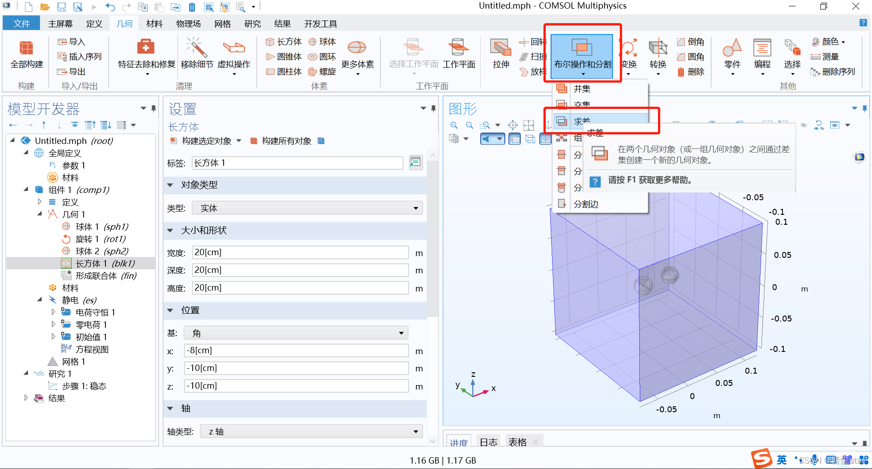Click the 编程 (Programming) ribbon button
Screen dimensions: 872x469
(762, 56)
